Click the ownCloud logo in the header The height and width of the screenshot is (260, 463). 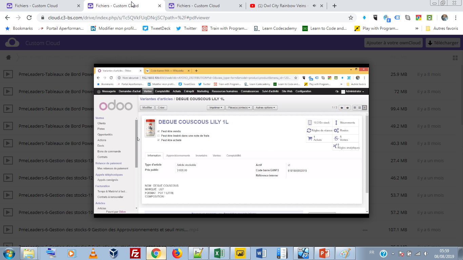click(x=12, y=43)
